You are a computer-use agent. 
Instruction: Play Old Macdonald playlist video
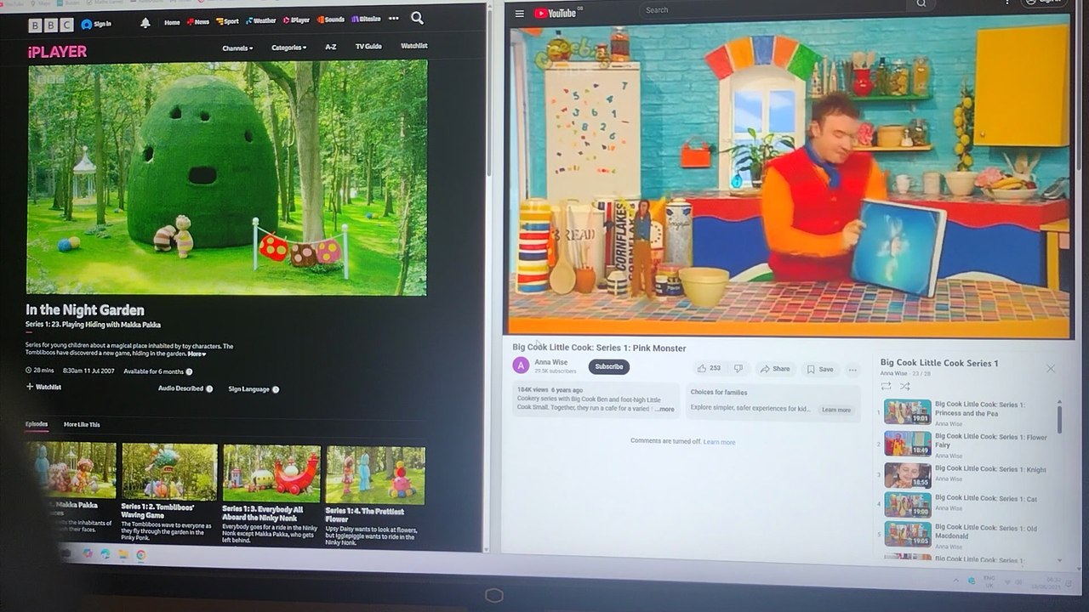pyautogui.click(x=908, y=534)
